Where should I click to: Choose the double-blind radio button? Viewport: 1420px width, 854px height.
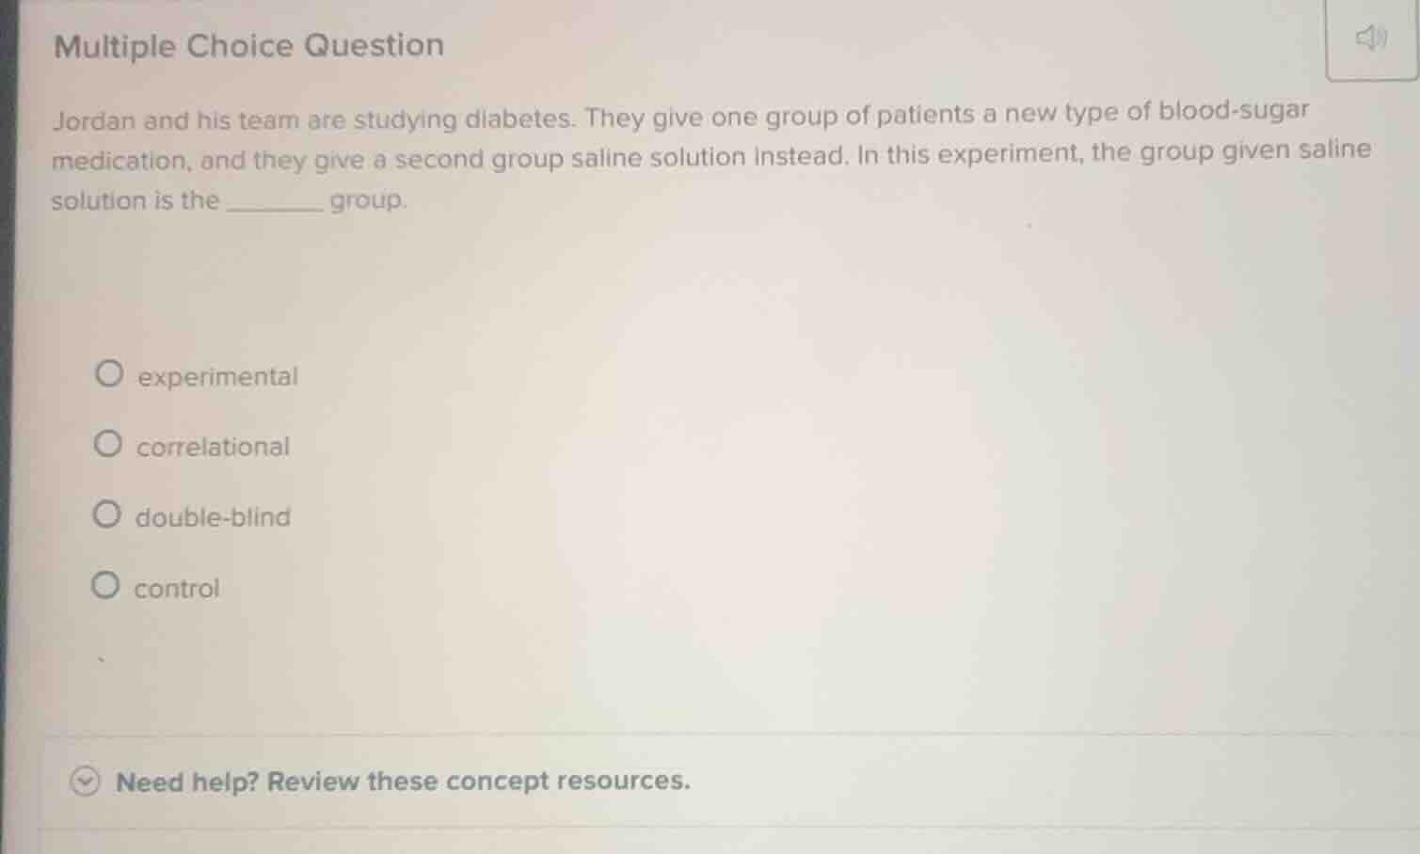(x=108, y=514)
